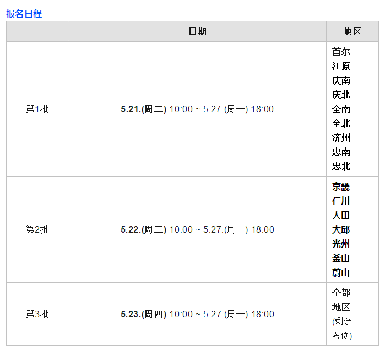Click 忠北 in the first batch regions

coord(341,166)
